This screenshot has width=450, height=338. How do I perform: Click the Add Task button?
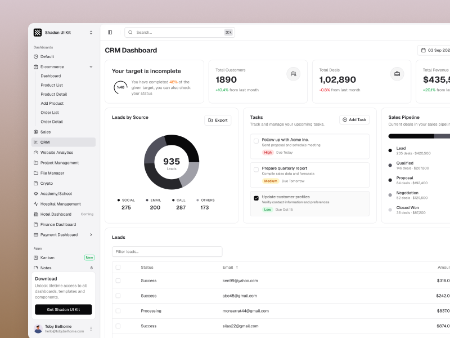[354, 119]
